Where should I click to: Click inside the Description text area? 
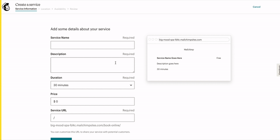(92, 65)
